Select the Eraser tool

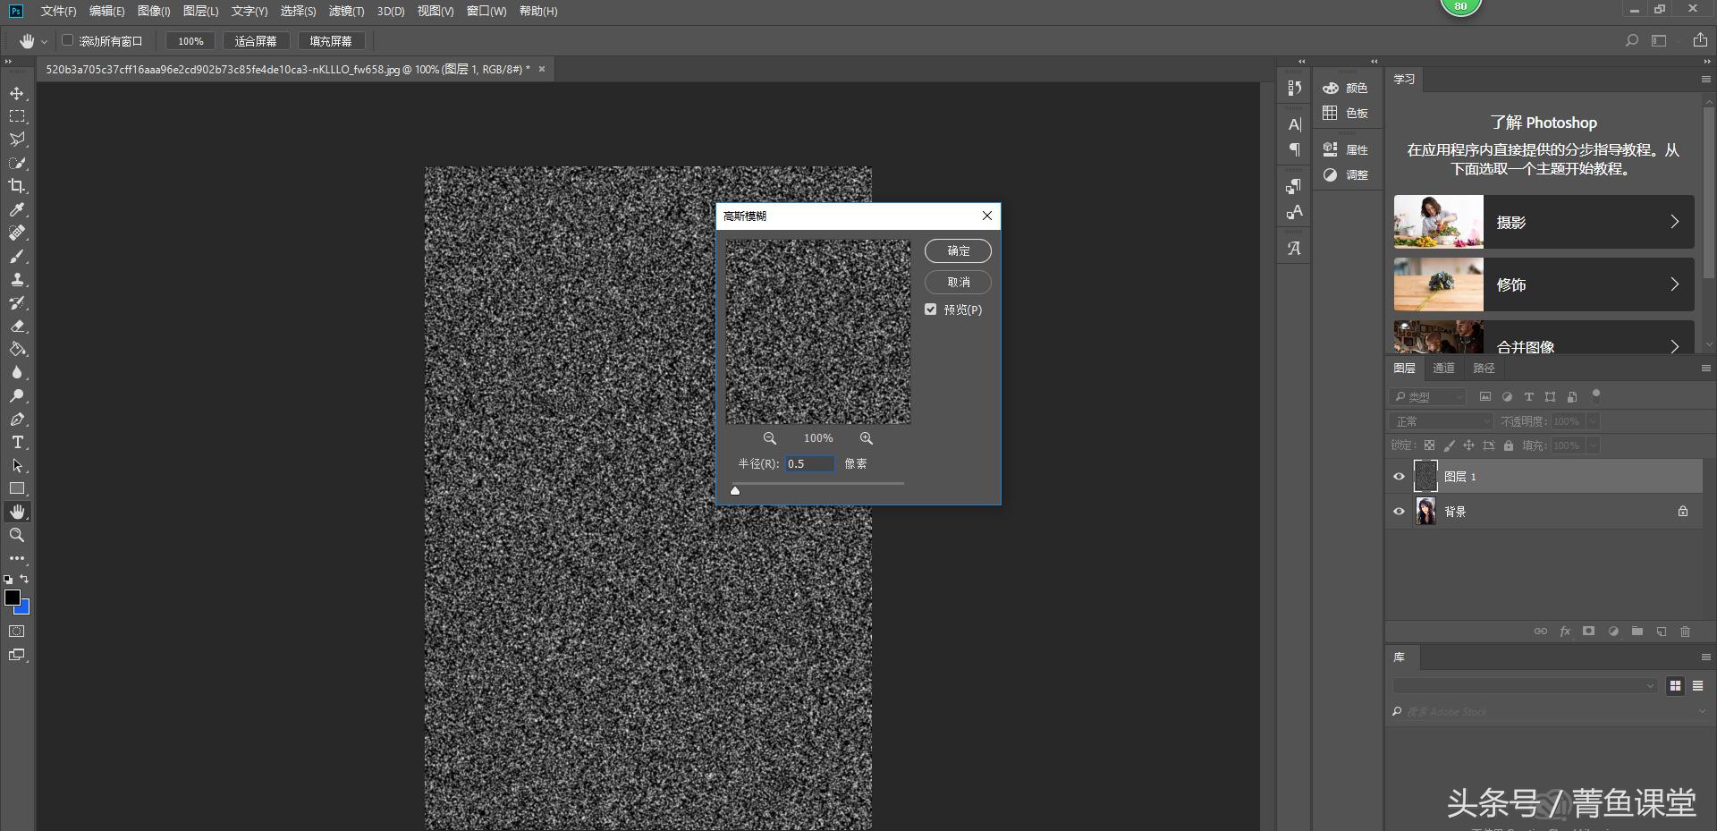[x=17, y=326]
